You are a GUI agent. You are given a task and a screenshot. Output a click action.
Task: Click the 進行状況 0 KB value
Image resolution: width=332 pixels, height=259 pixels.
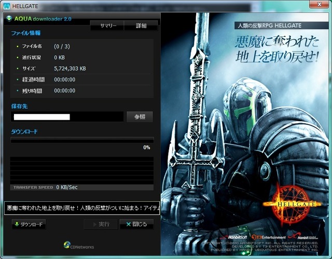click(59, 58)
